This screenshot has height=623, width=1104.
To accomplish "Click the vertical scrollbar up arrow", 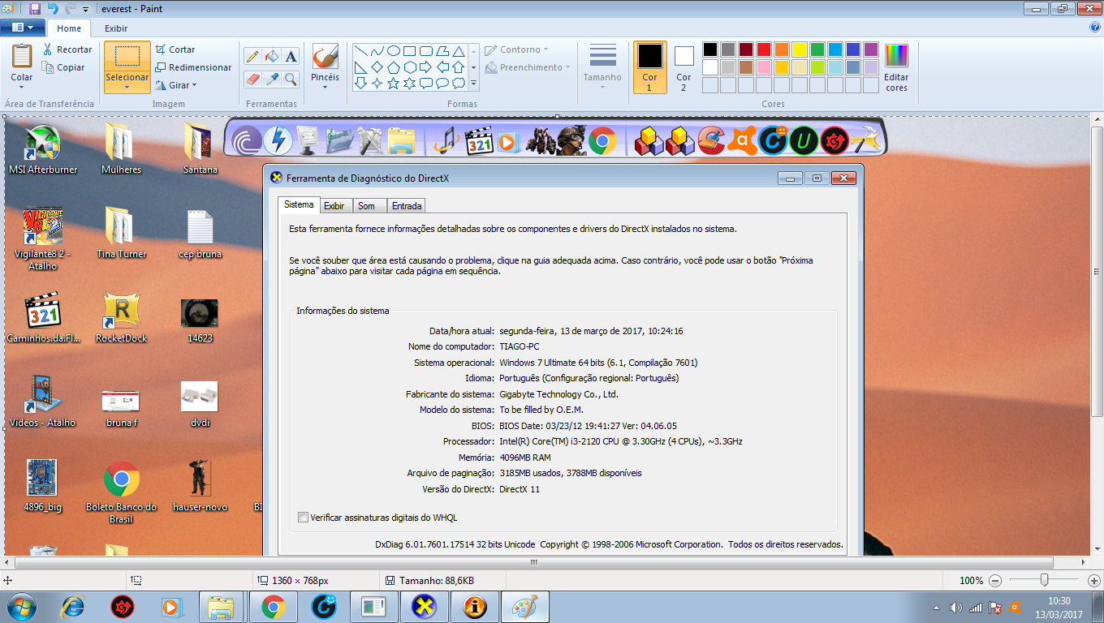I will point(1097,121).
